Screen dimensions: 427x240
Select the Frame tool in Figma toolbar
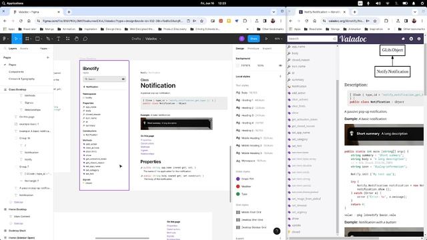click(27, 39)
